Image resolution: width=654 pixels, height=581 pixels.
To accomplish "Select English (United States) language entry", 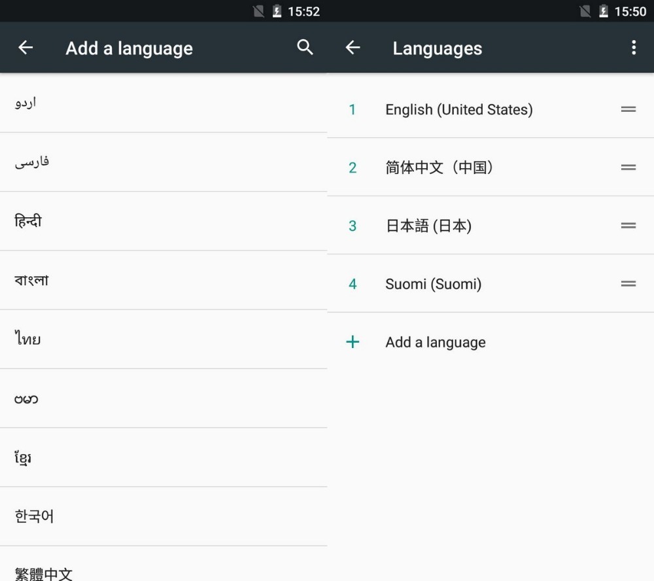I will click(458, 110).
